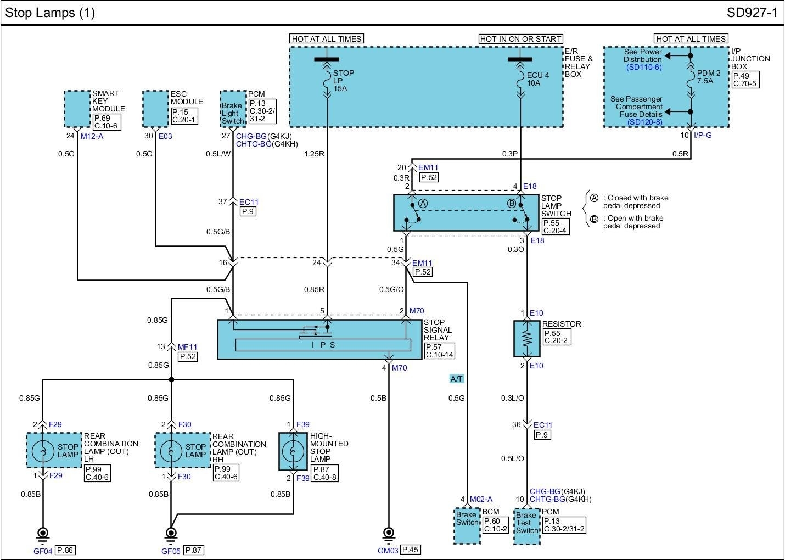Open the P.87 reference beside GF05
The height and width of the screenshot is (560, 785).
[194, 550]
